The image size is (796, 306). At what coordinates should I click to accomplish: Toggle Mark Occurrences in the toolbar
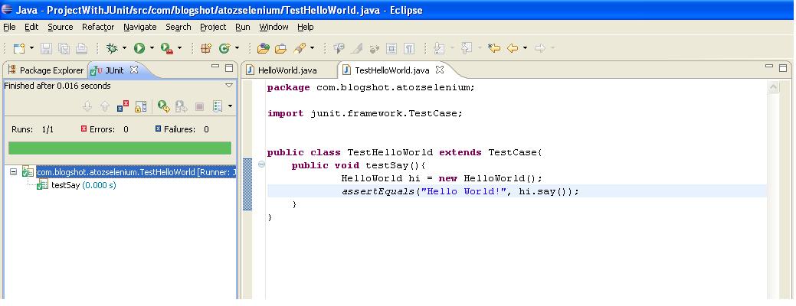(x=356, y=49)
